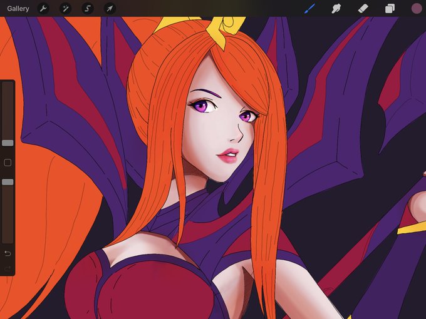Activate the Transform arrow tool
The image size is (426, 319).
tap(110, 9)
